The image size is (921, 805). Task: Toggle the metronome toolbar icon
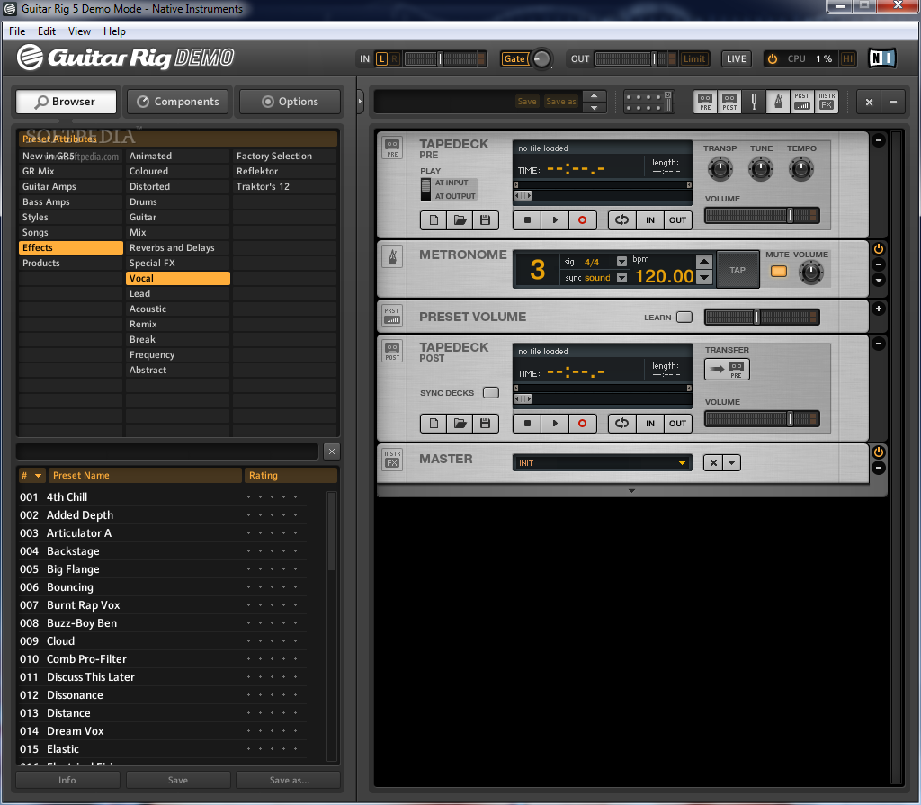coord(778,102)
